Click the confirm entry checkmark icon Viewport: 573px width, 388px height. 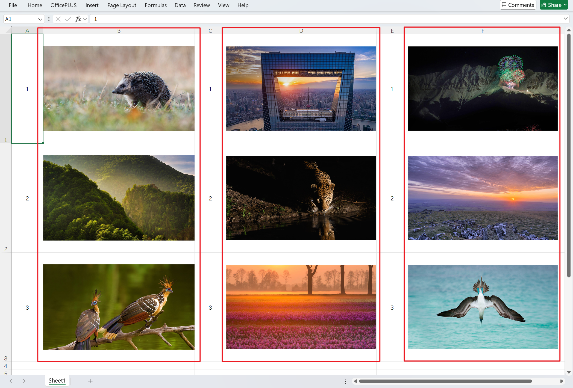[68, 19]
